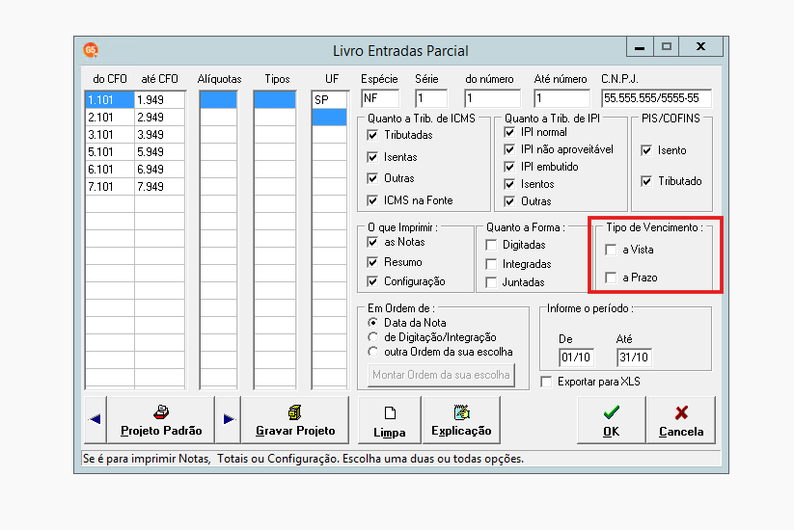Select the 6.101 cell
794x530 pixels.
point(110,169)
